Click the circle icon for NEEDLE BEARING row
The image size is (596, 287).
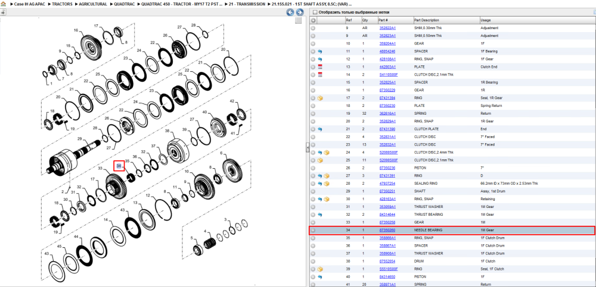pos(313,230)
